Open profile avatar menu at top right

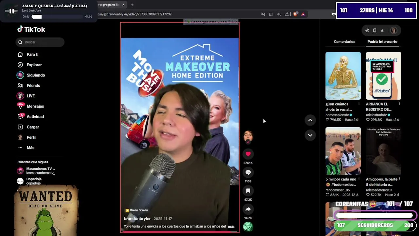(x=394, y=30)
